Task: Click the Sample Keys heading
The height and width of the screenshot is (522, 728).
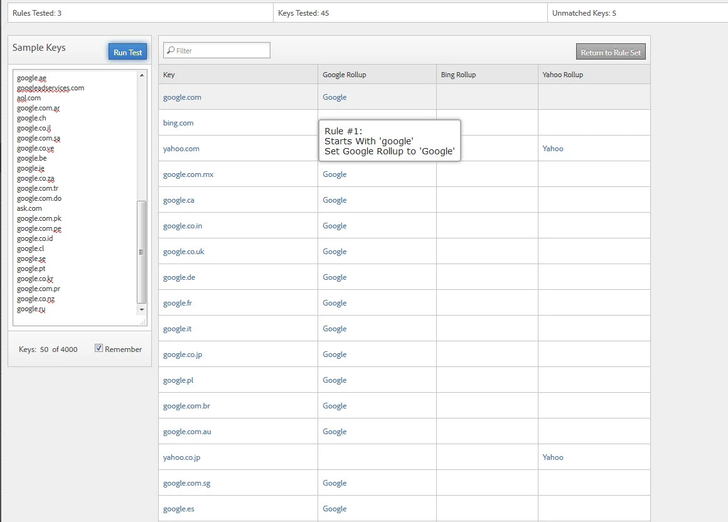Action: pos(39,47)
